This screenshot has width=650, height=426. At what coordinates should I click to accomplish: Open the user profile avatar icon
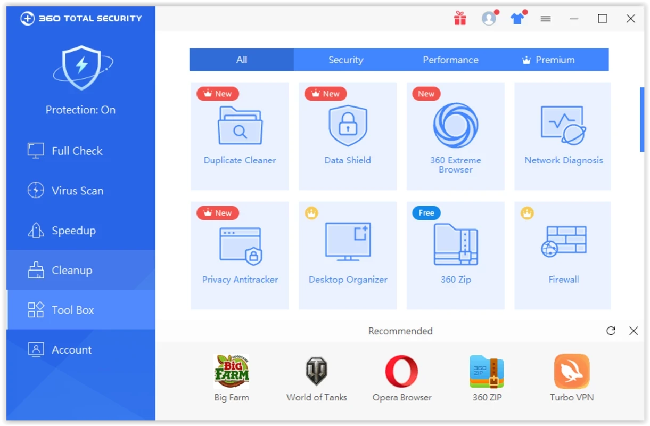click(x=489, y=19)
